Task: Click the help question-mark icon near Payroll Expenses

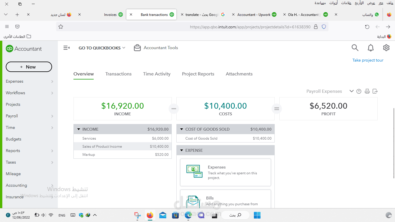Action: click(x=359, y=91)
